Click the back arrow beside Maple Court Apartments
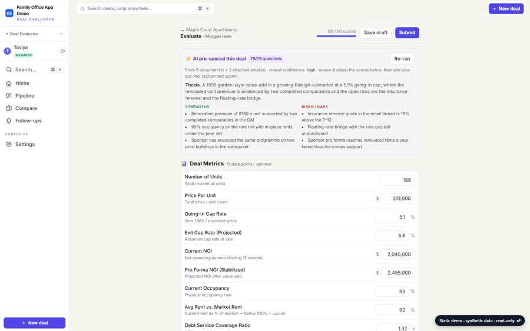The width and height of the screenshot is (530, 331). coord(183,30)
